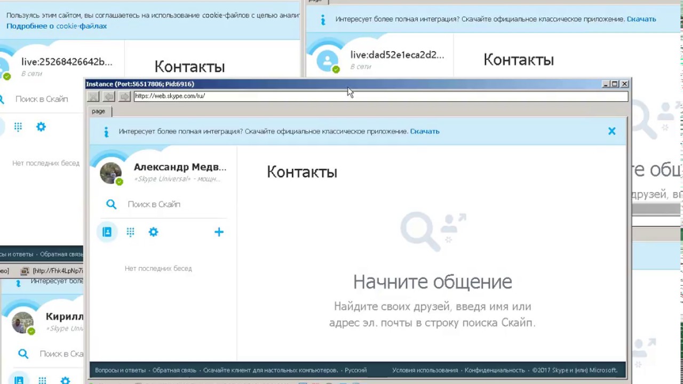The height and width of the screenshot is (384, 683).
Task: Click info icon in top-right window banner
Action: 323,20
